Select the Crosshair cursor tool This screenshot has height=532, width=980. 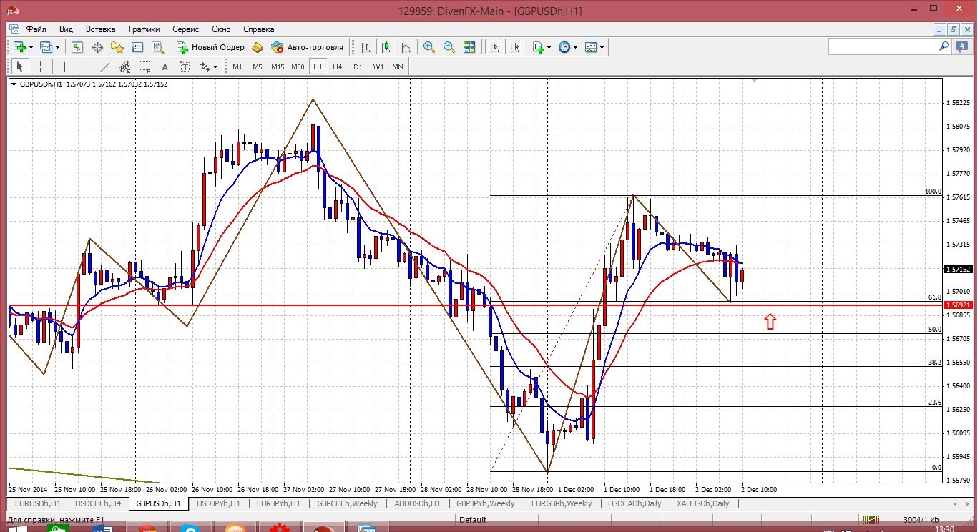click(x=41, y=66)
